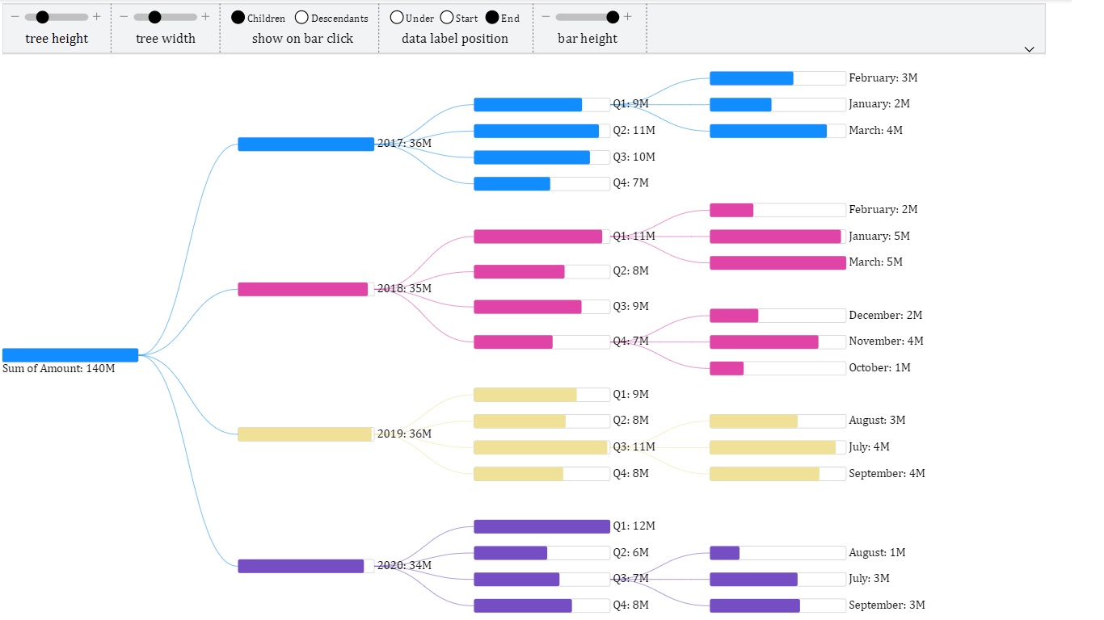The height and width of the screenshot is (620, 1104).
Task: Increase bar height using plus icon
Action: tap(628, 17)
